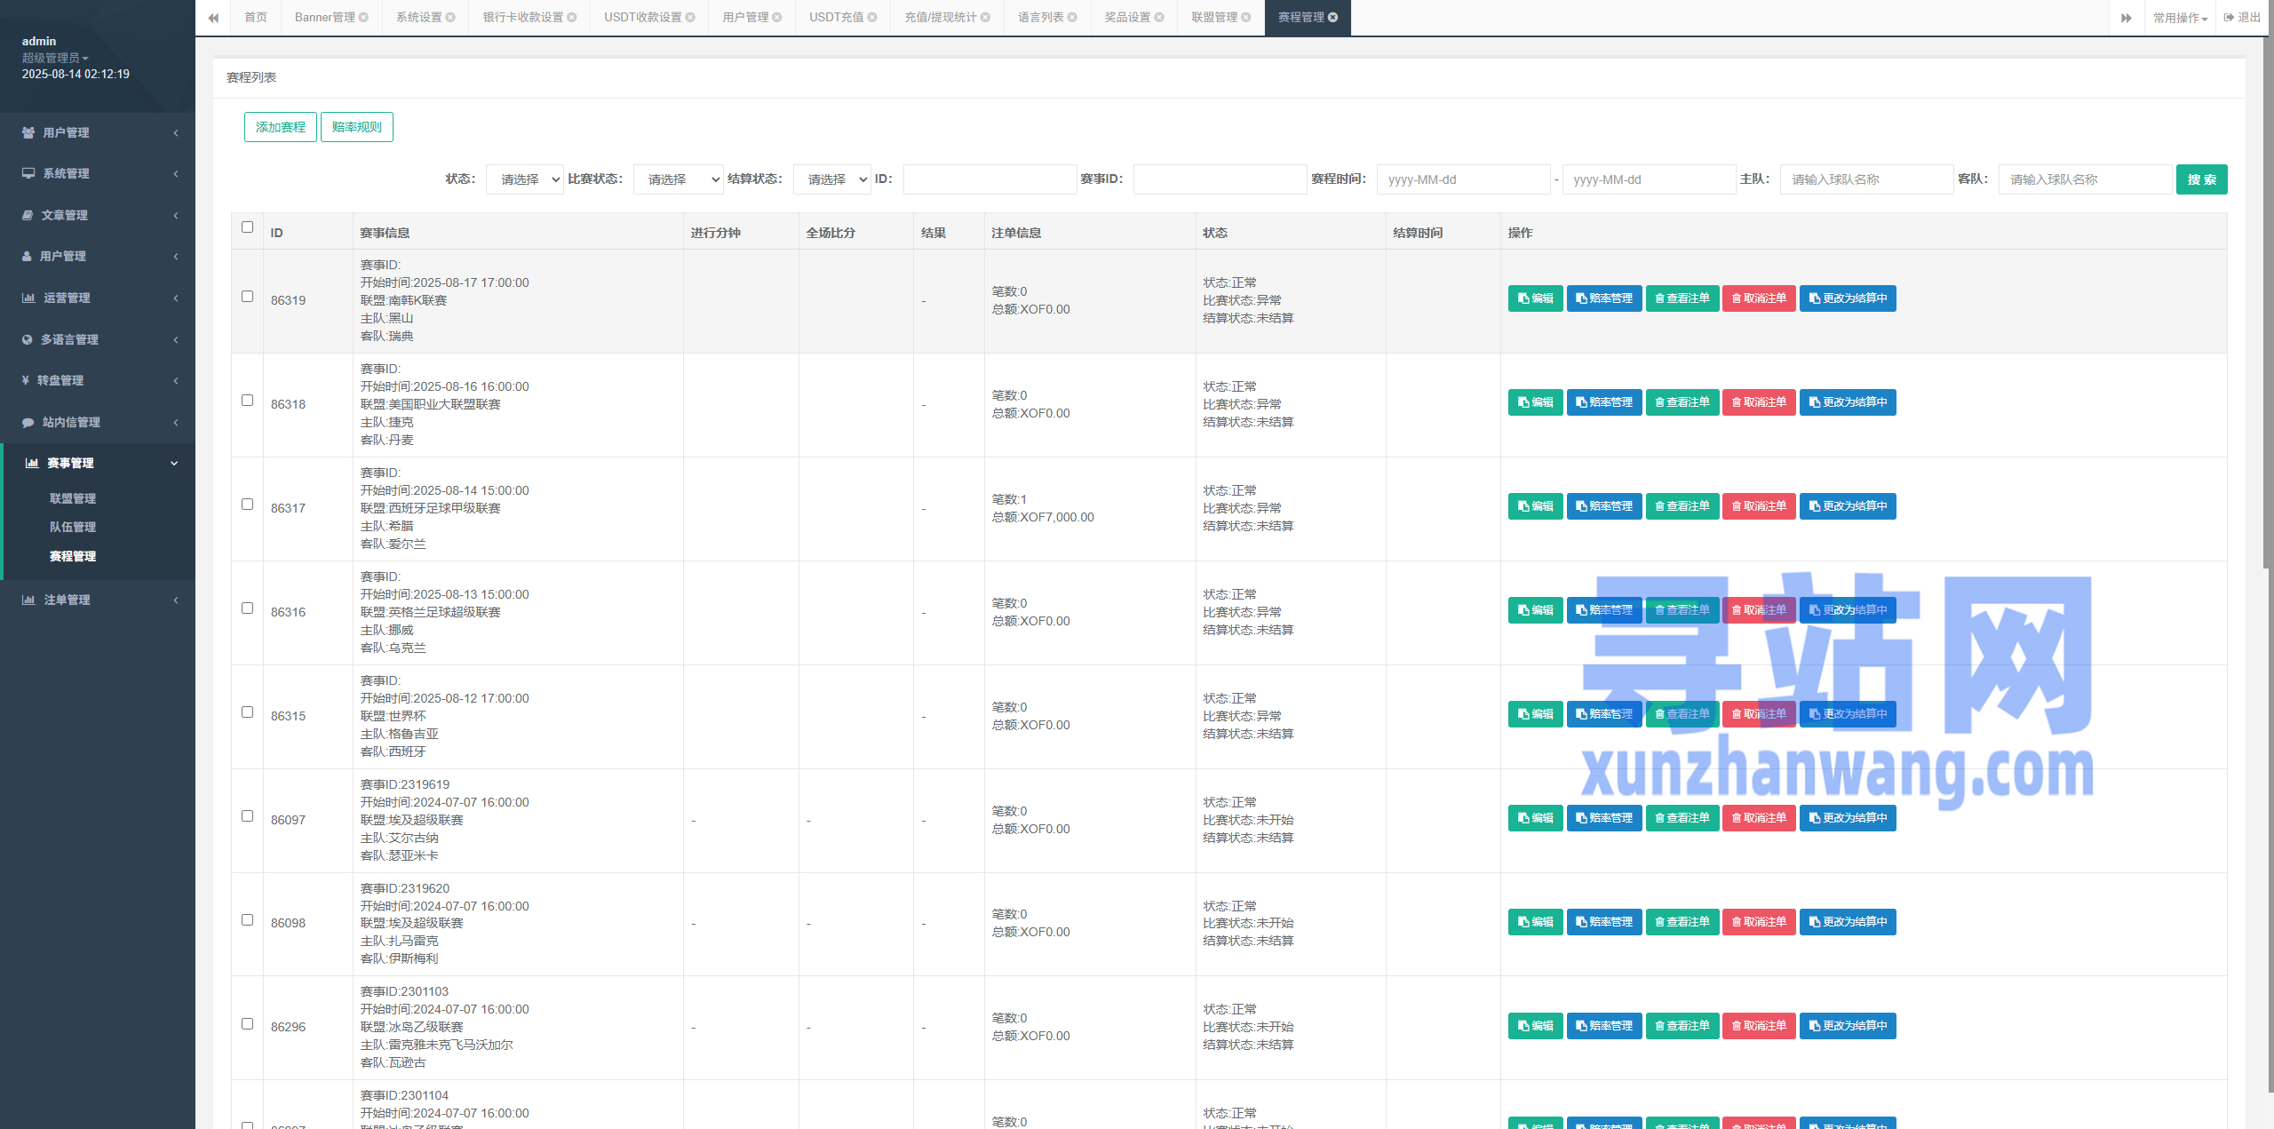Click the 退出 logout link
This screenshot has width=2274, height=1129.
pos(2243,18)
